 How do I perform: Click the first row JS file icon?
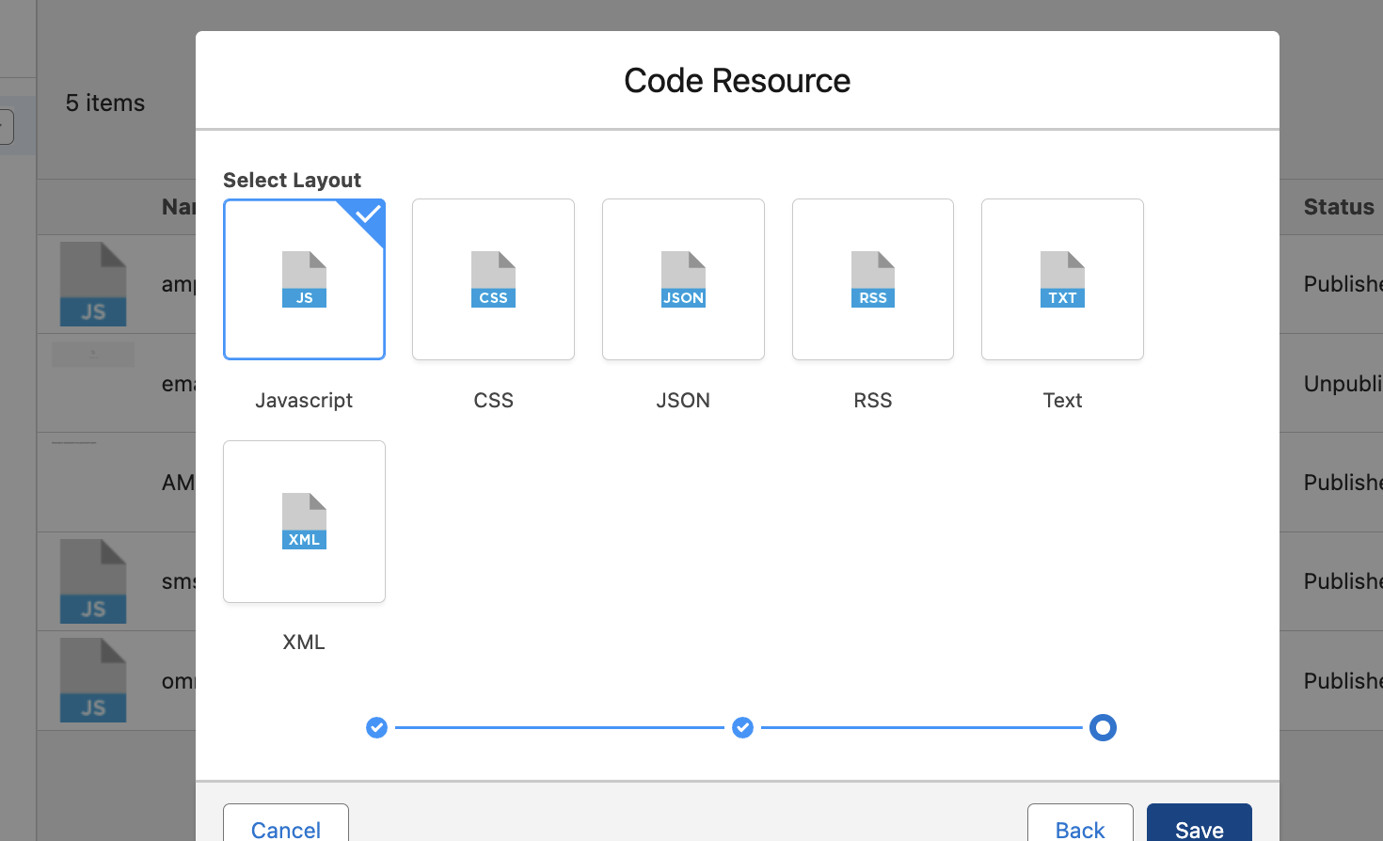click(93, 284)
